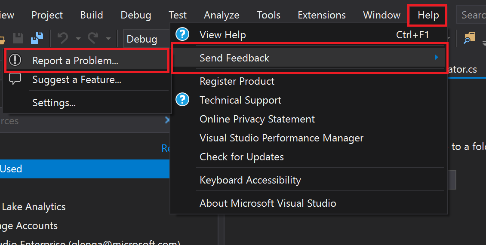Image resolution: width=486 pixels, height=245 pixels.
Task: Click the Enterprise account entry
Action: 90,242
